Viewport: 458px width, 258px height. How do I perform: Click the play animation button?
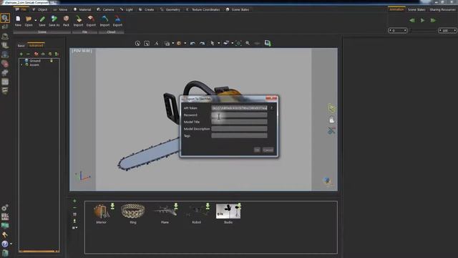422,20
